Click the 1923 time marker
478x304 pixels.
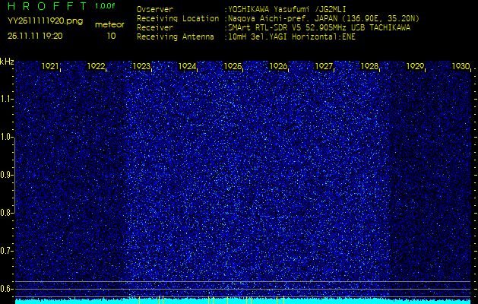point(141,66)
